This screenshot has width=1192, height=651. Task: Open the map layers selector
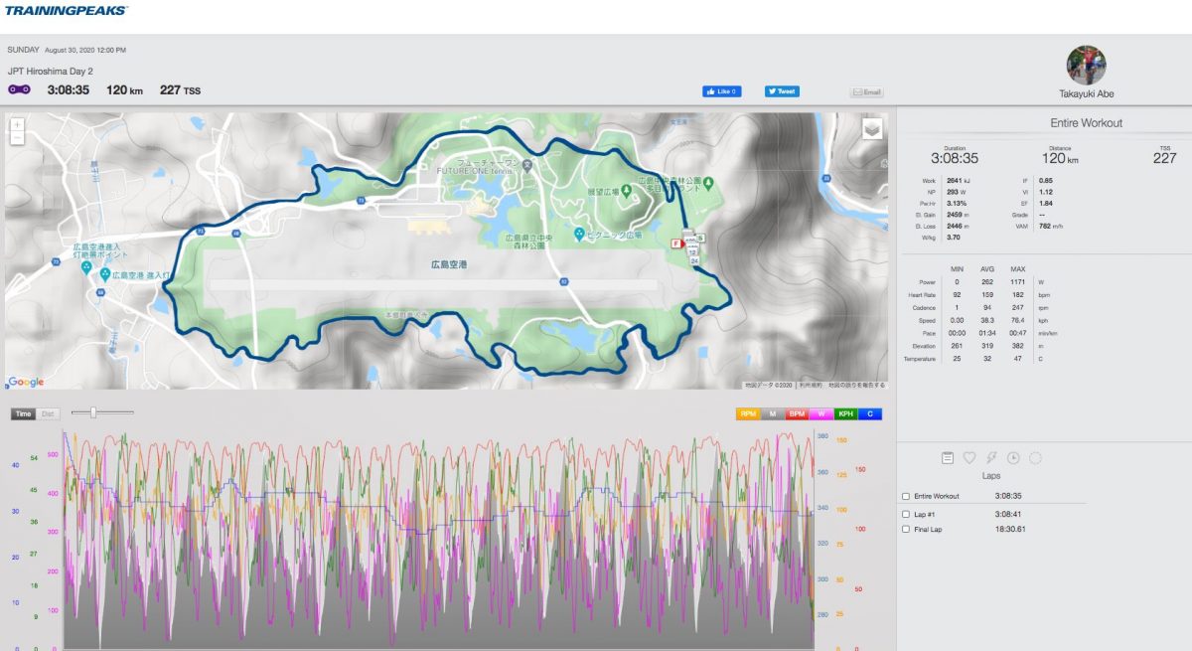tap(871, 128)
